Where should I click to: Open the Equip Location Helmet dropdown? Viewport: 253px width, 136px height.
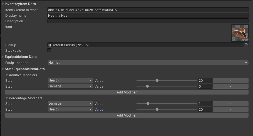(x=148, y=63)
